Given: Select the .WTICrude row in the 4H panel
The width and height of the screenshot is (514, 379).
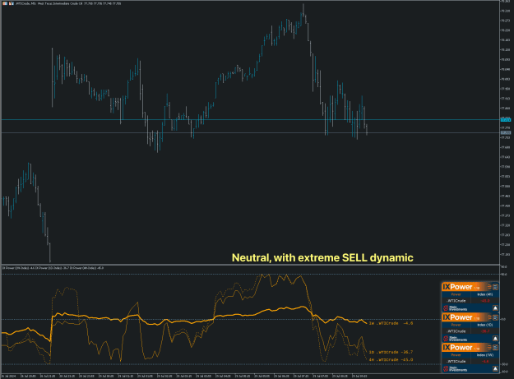Looking at the screenshot, I should click(x=470, y=301).
